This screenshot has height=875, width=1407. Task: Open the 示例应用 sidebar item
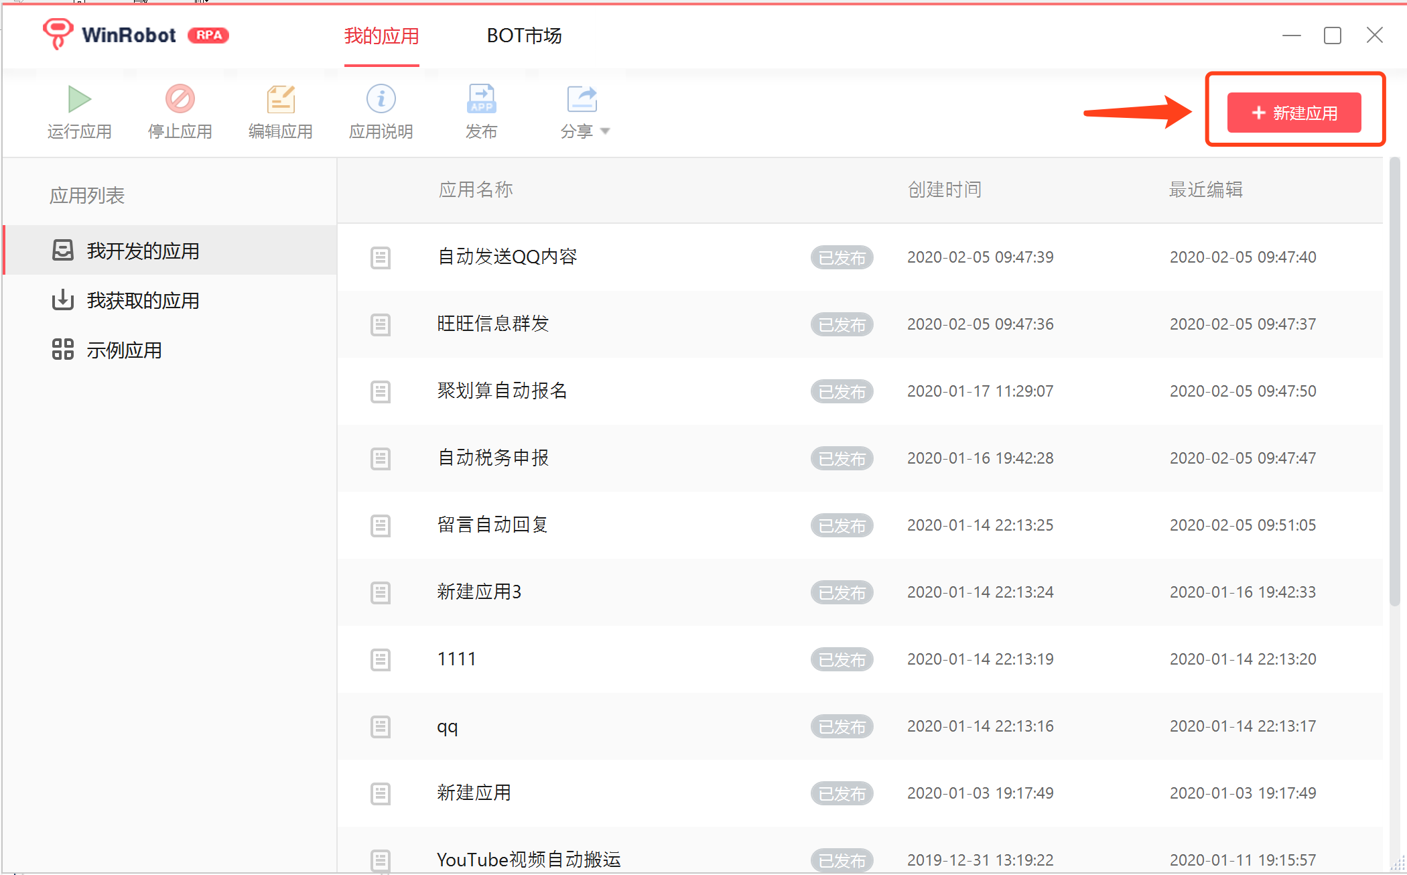point(124,350)
